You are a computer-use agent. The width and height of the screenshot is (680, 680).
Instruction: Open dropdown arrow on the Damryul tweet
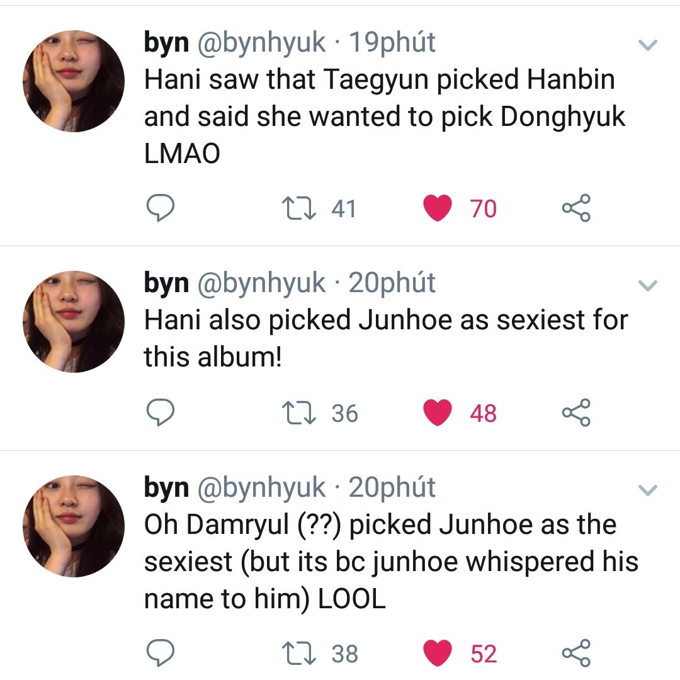648,490
